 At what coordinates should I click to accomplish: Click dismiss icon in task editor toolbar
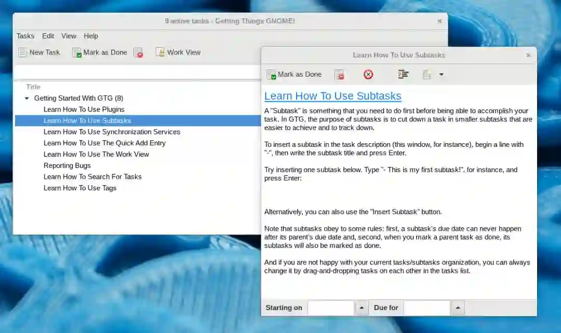(339, 74)
